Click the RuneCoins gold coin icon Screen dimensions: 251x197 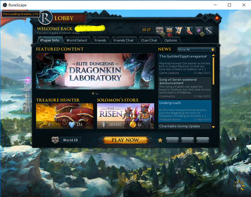133,124
